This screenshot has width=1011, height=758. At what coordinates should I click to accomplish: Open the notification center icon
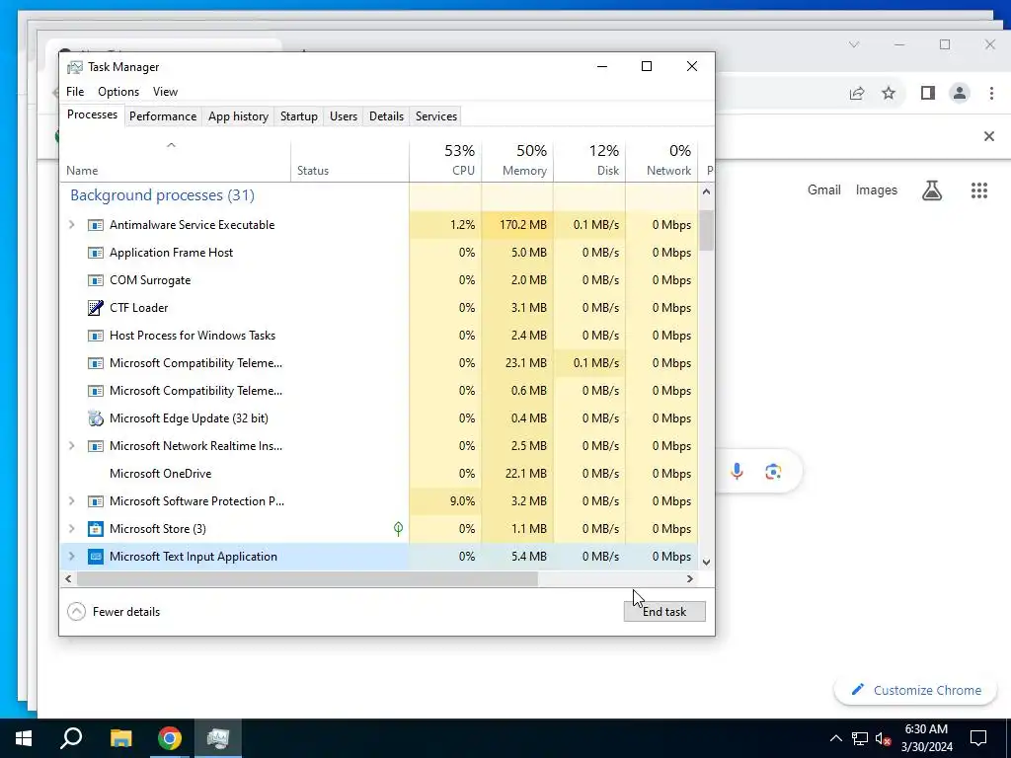tap(978, 738)
